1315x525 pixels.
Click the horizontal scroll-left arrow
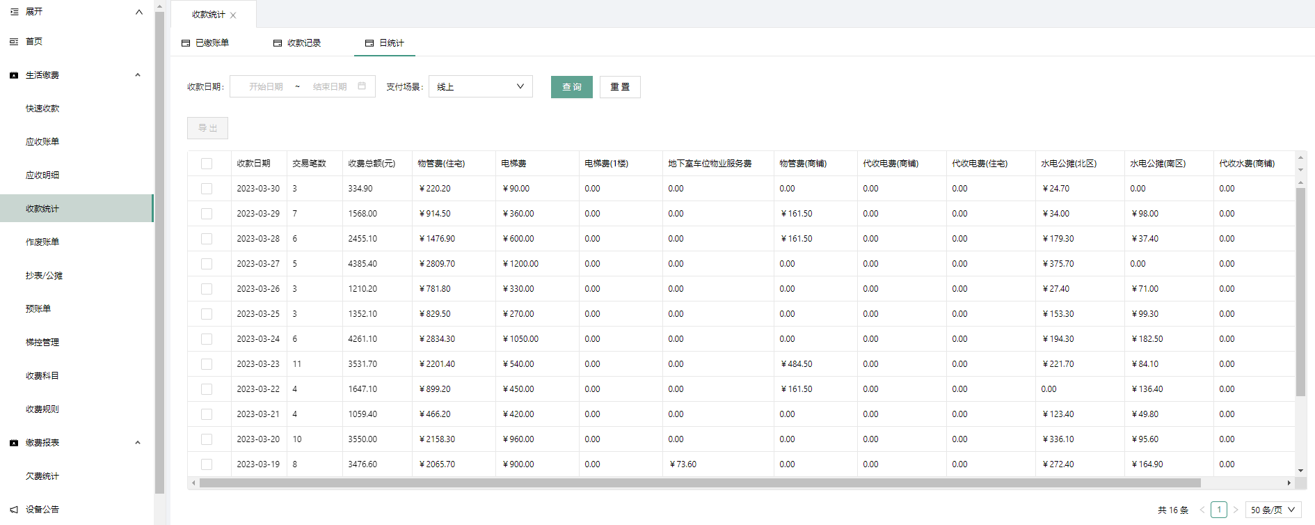193,483
